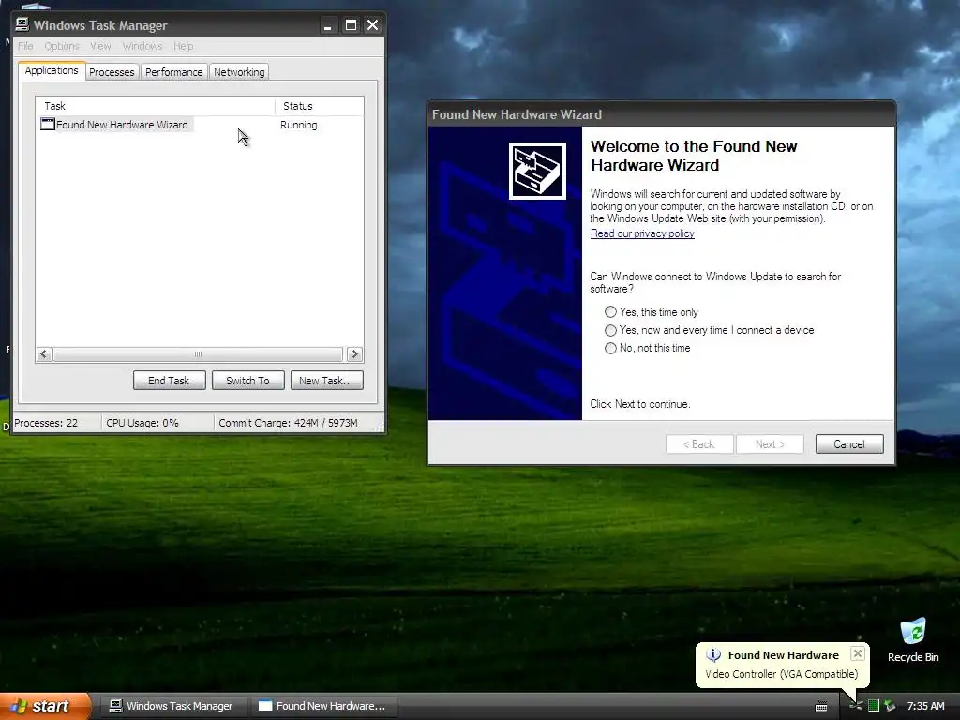The image size is (960, 720).
Task: Open the Help menu in Task Manager
Action: coord(183,46)
